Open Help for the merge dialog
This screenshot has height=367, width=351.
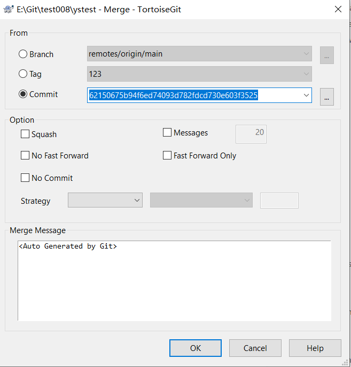[315, 348]
